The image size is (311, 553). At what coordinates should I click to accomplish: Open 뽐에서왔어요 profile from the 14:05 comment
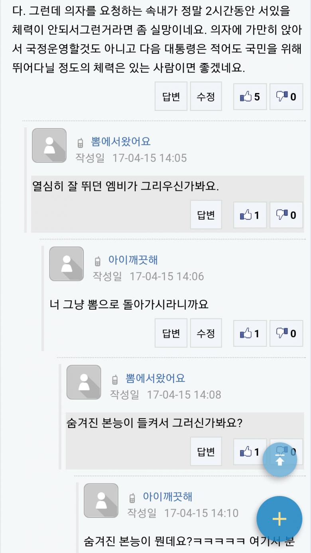click(x=121, y=142)
